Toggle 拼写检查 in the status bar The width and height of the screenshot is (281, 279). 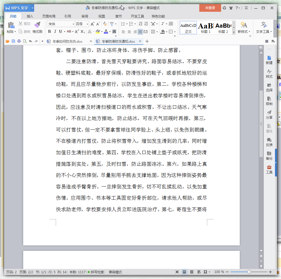pos(96,272)
